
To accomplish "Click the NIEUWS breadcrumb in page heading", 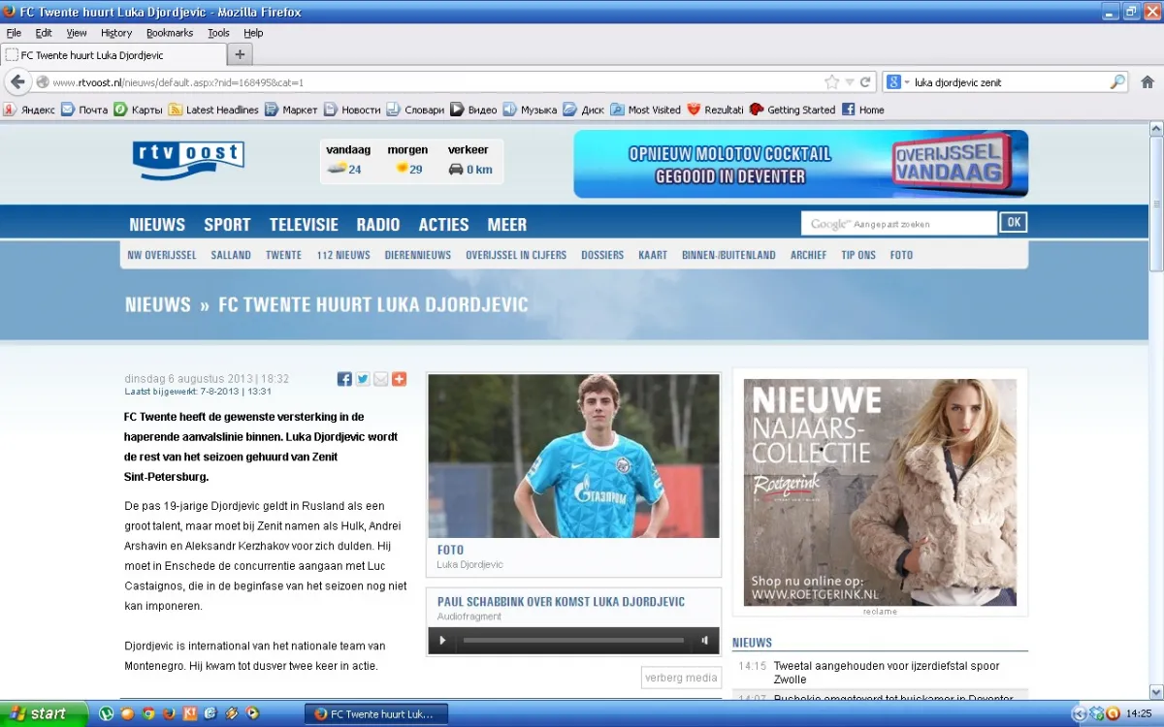I will tap(158, 304).
